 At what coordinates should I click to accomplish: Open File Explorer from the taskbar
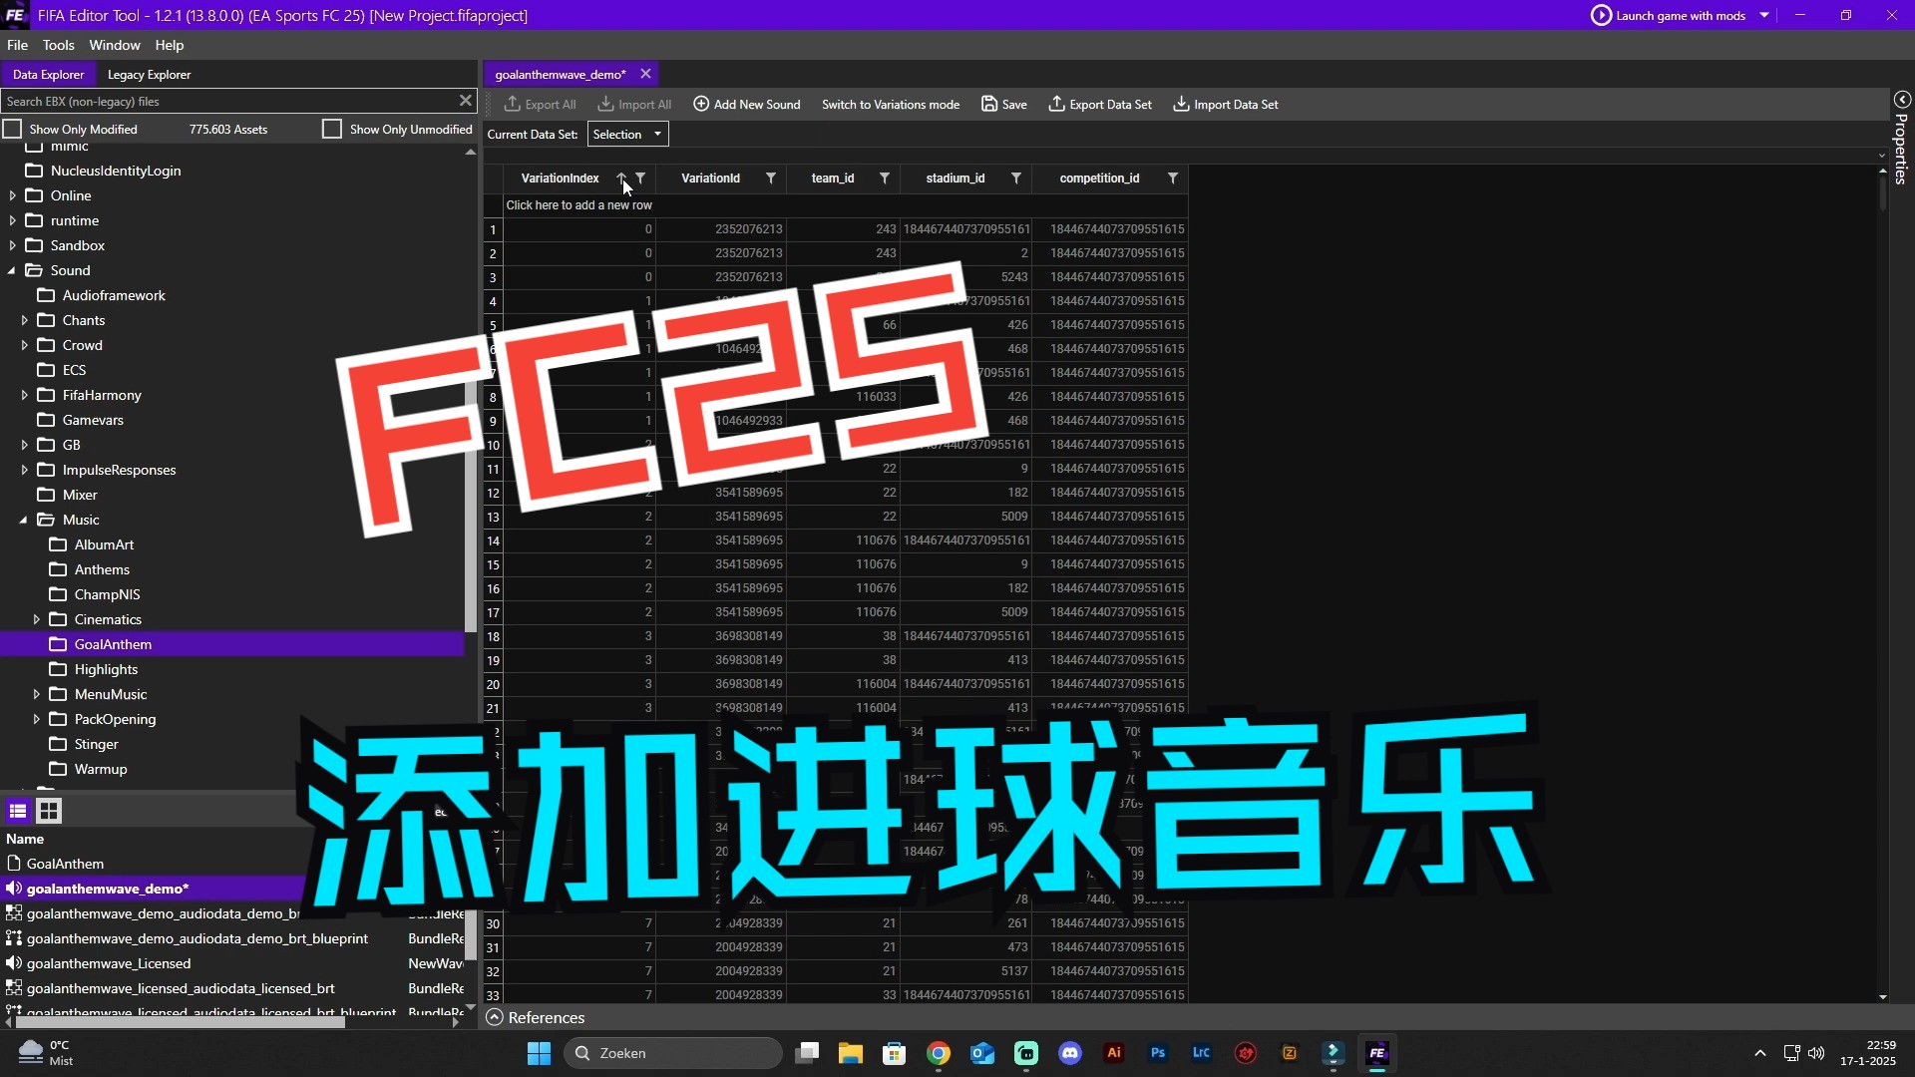pos(850,1053)
